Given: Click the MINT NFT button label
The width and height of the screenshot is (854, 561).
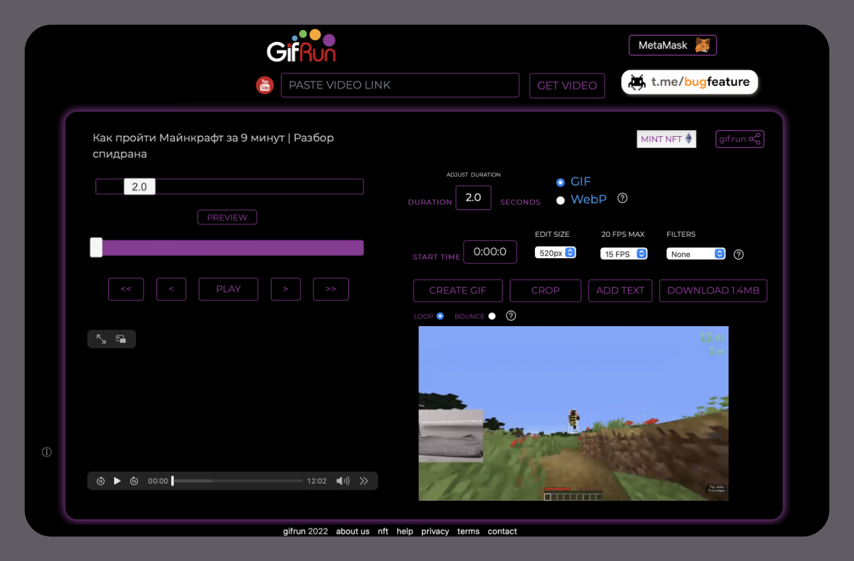Looking at the screenshot, I should [661, 139].
